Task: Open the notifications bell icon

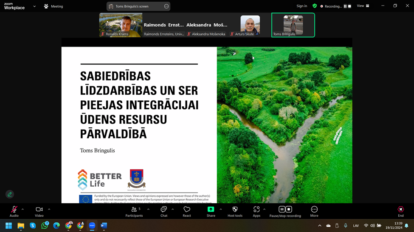Action: 407,226
